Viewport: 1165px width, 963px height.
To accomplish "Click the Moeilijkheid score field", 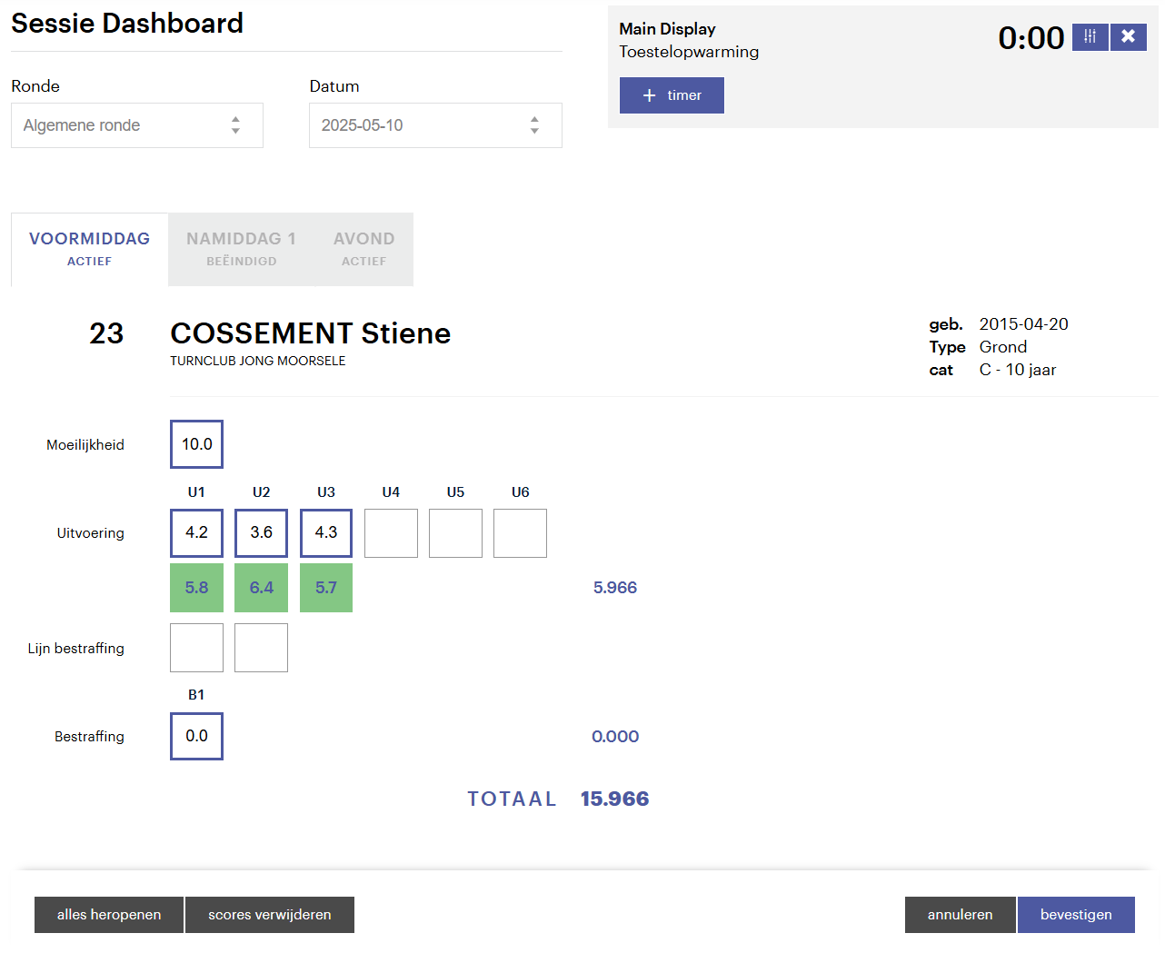I will point(196,444).
